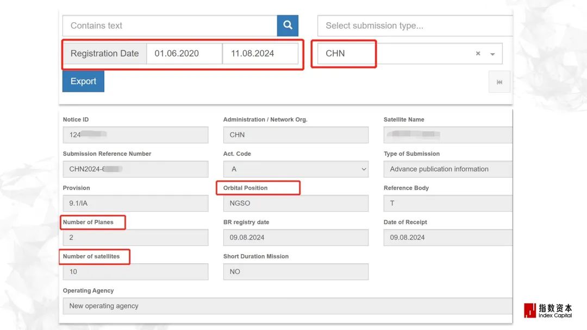The width and height of the screenshot is (587, 330).
Task: Expand the CHN administration dropdown arrow
Action: click(x=492, y=54)
